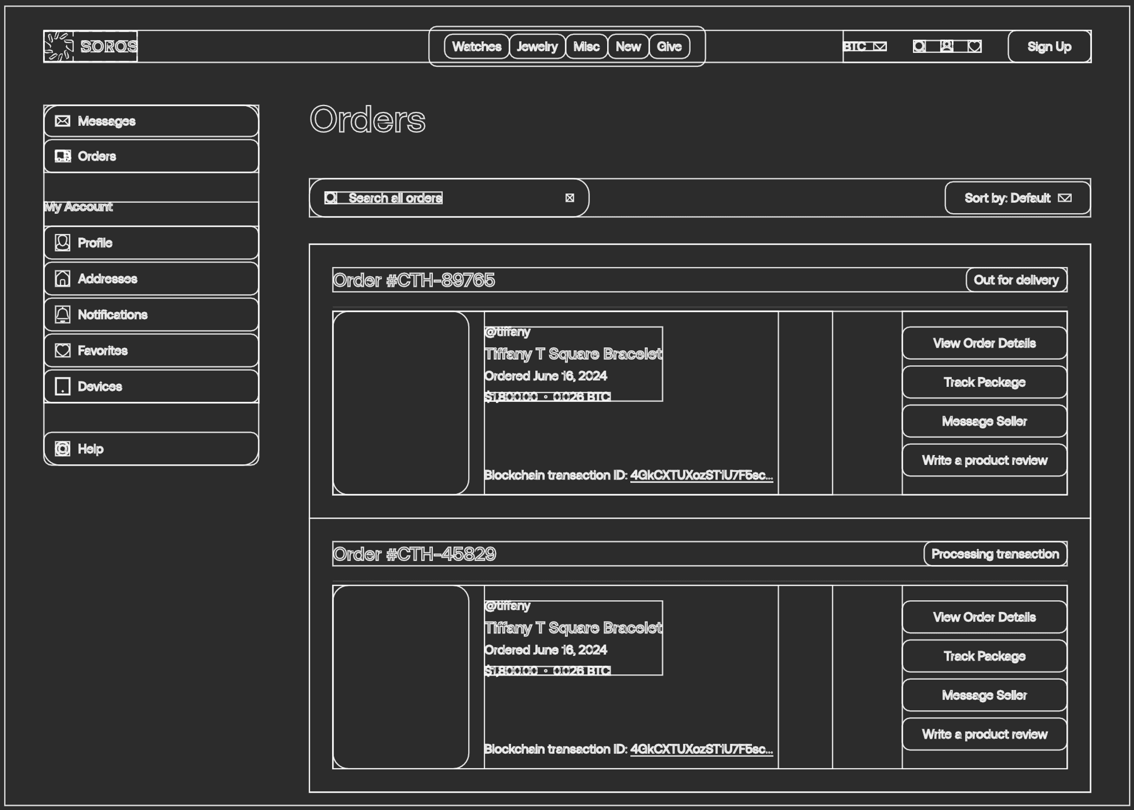Screen dimensions: 1134x810
Task: Open the search icon in header
Action: 919,46
